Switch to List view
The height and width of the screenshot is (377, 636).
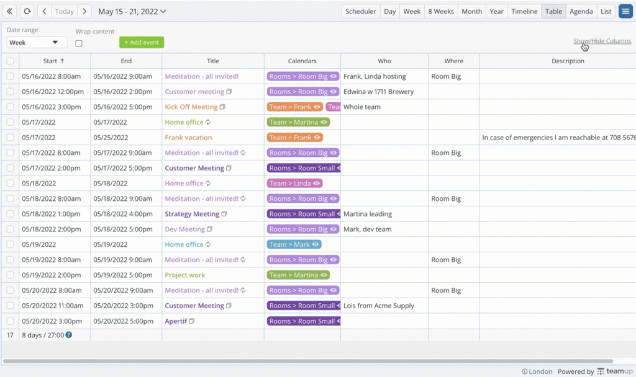pos(606,11)
